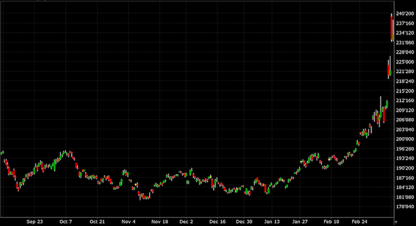Image resolution: width=416 pixels, height=226 pixels.
Task: Click the 206'080 price axis label
Action: point(405,120)
